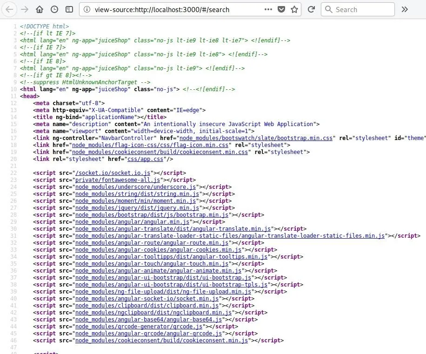The image size is (426, 354).
Task: Open angular-translate-loader-static-files.min.js link
Action: coord(230,236)
